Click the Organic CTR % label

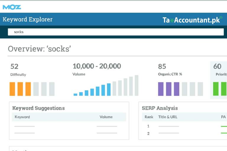coord(170,74)
